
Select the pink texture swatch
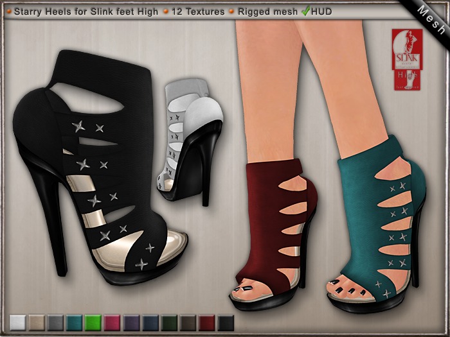tap(113, 323)
